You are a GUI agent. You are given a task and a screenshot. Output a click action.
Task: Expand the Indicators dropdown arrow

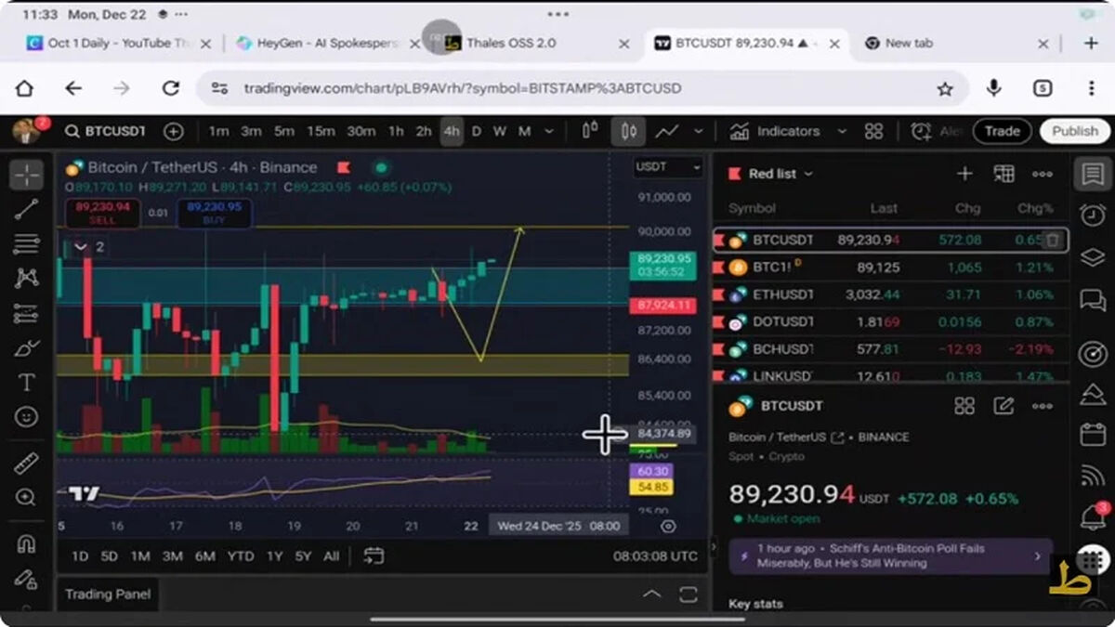(842, 131)
